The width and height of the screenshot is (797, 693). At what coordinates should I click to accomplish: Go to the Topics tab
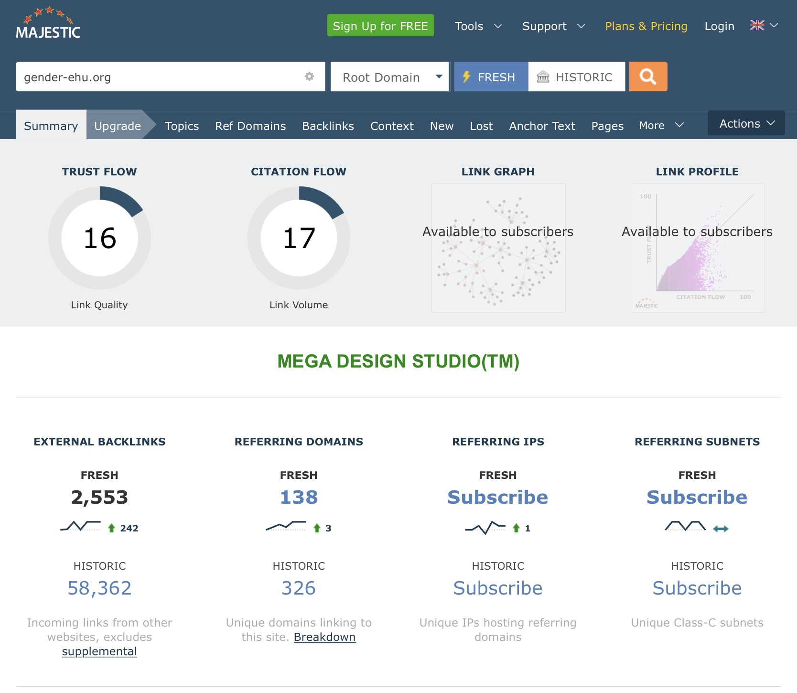(182, 126)
